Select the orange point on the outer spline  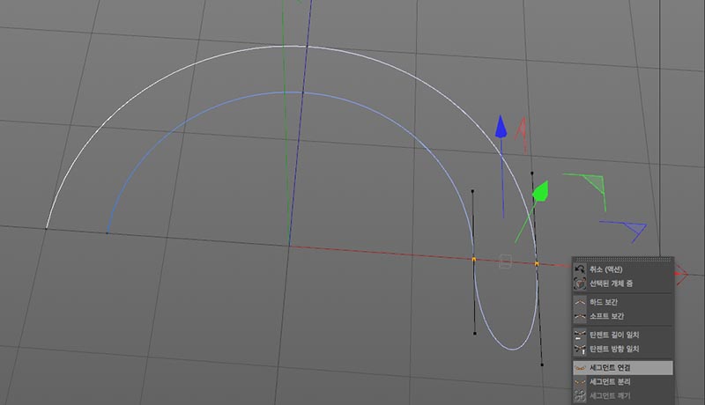(537, 264)
